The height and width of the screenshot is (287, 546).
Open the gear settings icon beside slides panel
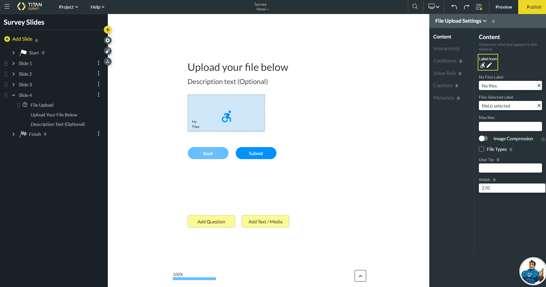point(108,40)
